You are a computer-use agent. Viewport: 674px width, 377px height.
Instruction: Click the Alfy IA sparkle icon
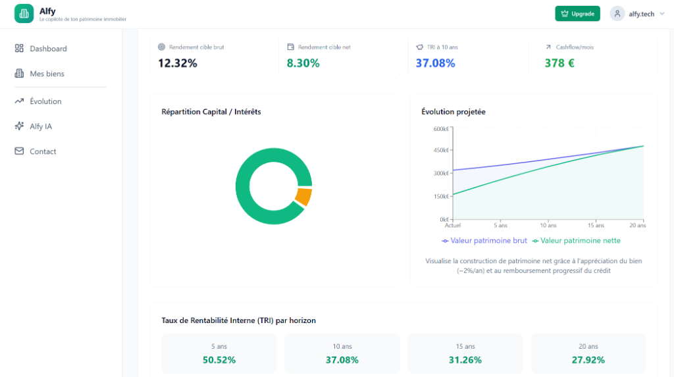click(x=19, y=126)
